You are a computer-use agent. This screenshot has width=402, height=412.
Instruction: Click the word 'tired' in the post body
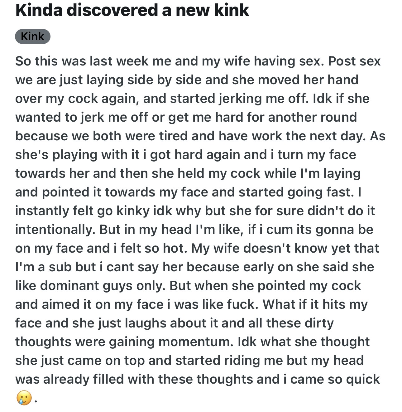pyautogui.click(x=174, y=136)
